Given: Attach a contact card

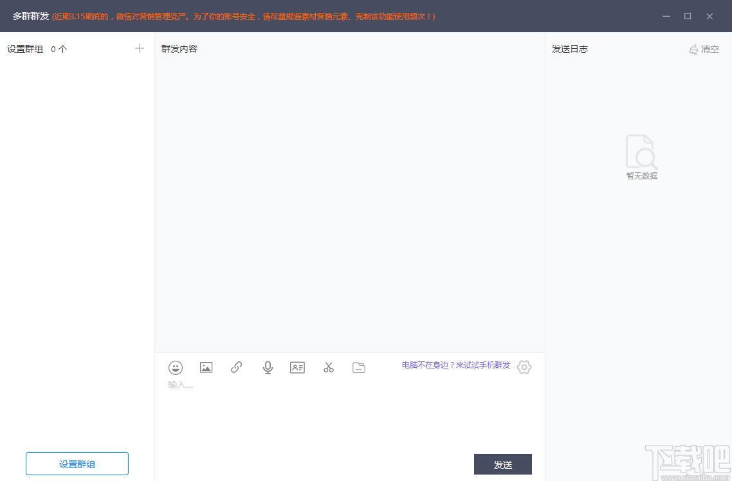Looking at the screenshot, I should pyautogui.click(x=297, y=368).
